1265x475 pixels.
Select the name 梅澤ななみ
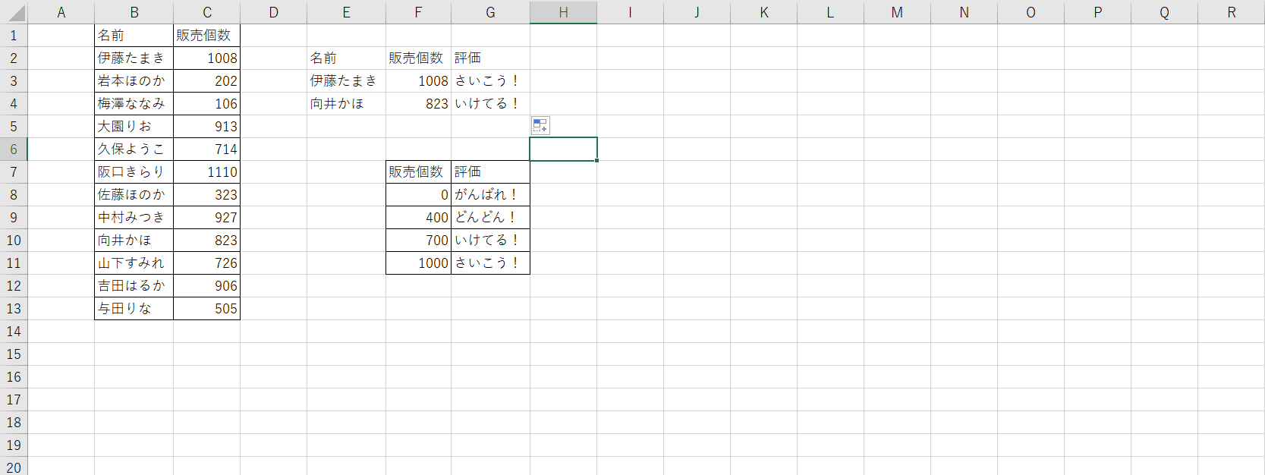click(134, 104)
